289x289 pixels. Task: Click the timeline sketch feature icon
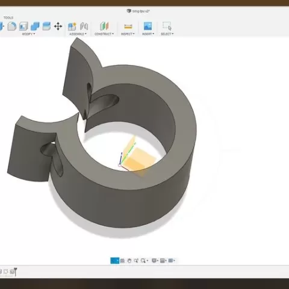(5, 272)
